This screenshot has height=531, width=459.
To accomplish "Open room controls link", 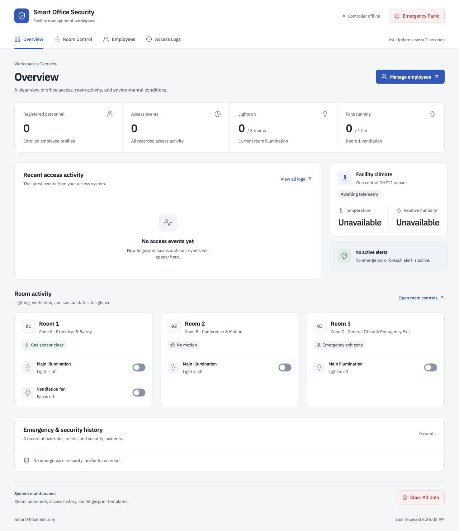I will pyautogui.click(x=421, y=298).
